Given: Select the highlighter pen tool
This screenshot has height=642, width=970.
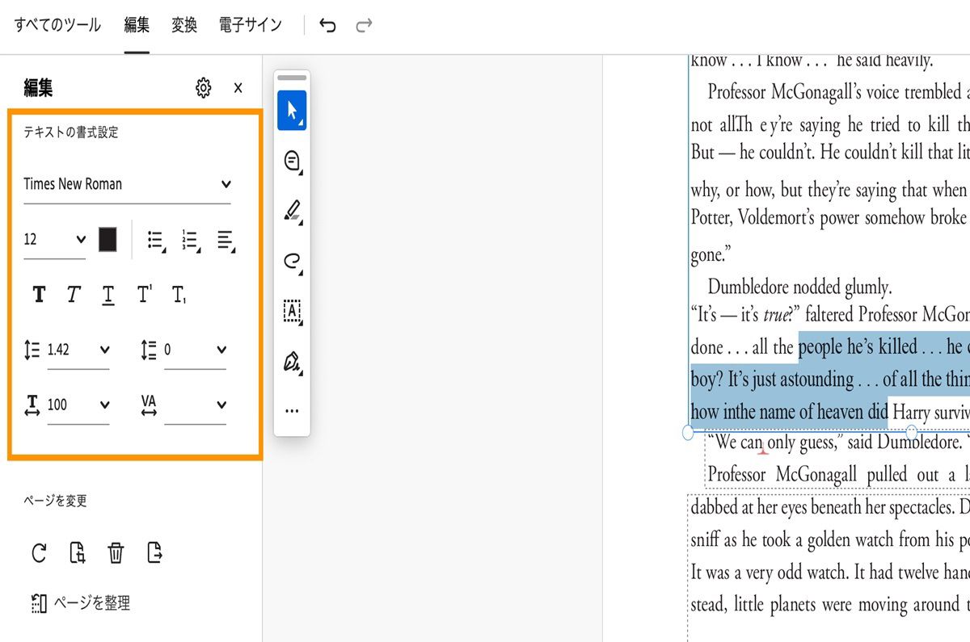Looking at the screenshot, I should [x=292, y=212].
